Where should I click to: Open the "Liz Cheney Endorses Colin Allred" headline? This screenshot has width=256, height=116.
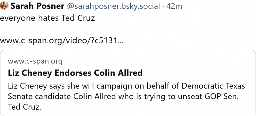coord(75,73)
